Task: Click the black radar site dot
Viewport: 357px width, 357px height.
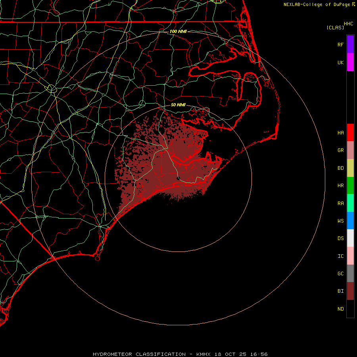Action: pyautogui.click(x=178, y=178)
